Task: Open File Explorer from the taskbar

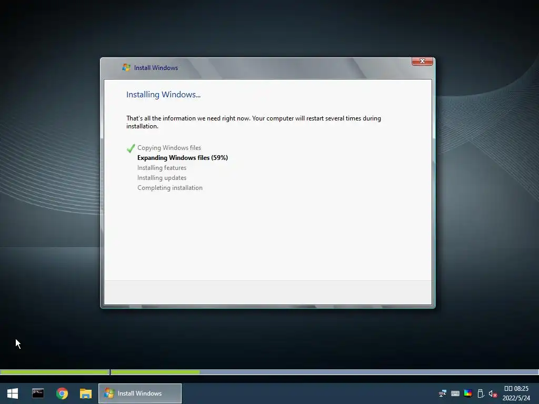Action: click(x=86, y=393)
